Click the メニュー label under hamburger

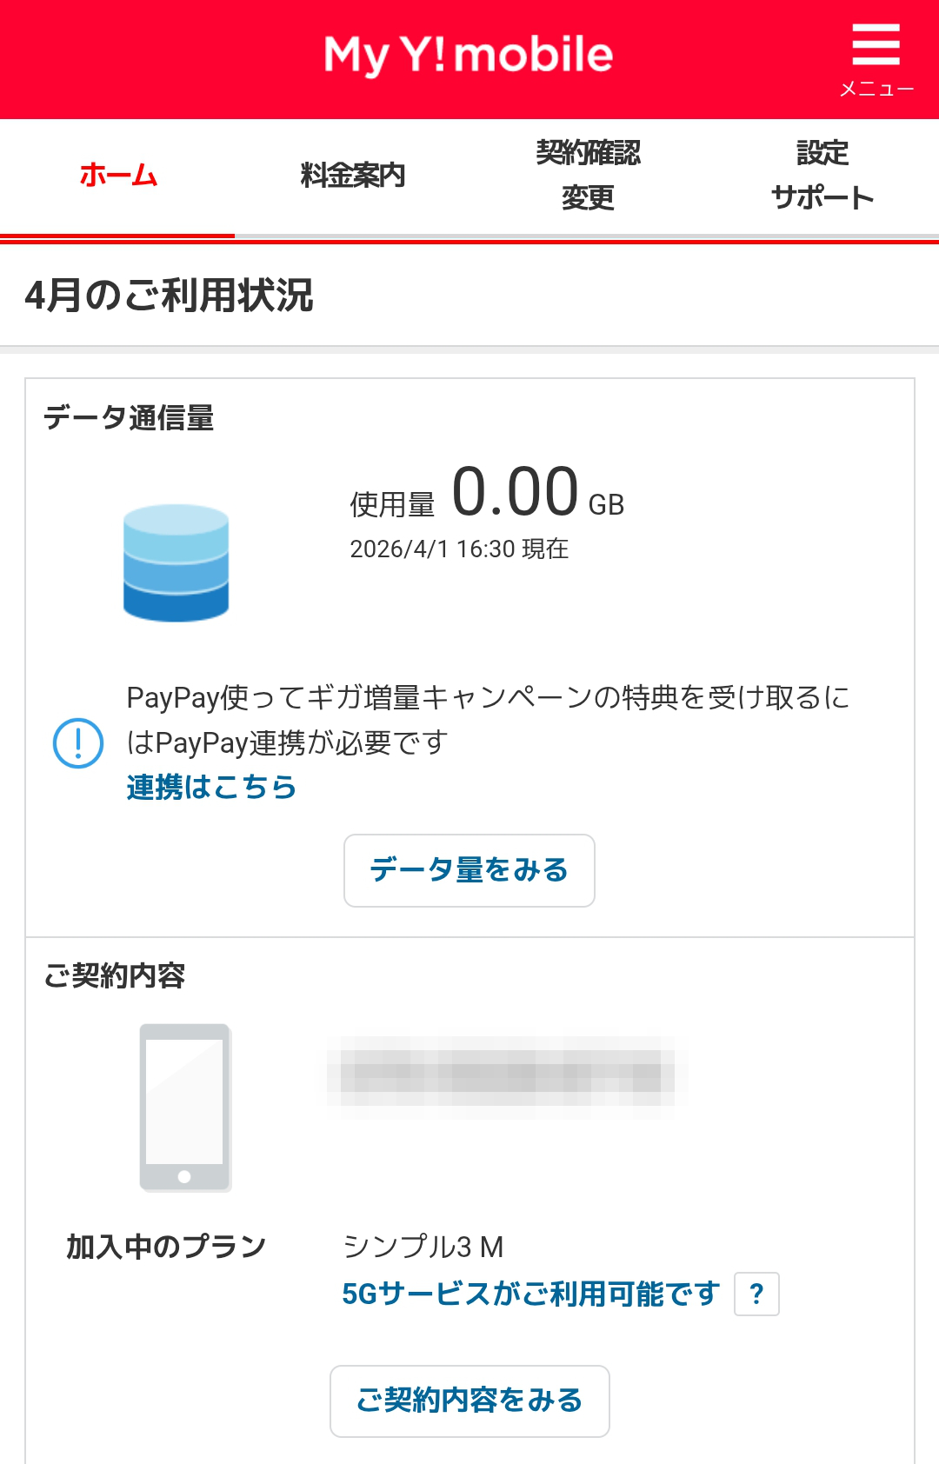pos(876,90)
